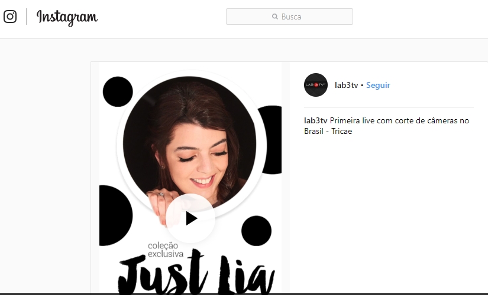This screenshot has height=295, width=488.
Task: Click the magnifier icon in the search box
Action: 275,17
